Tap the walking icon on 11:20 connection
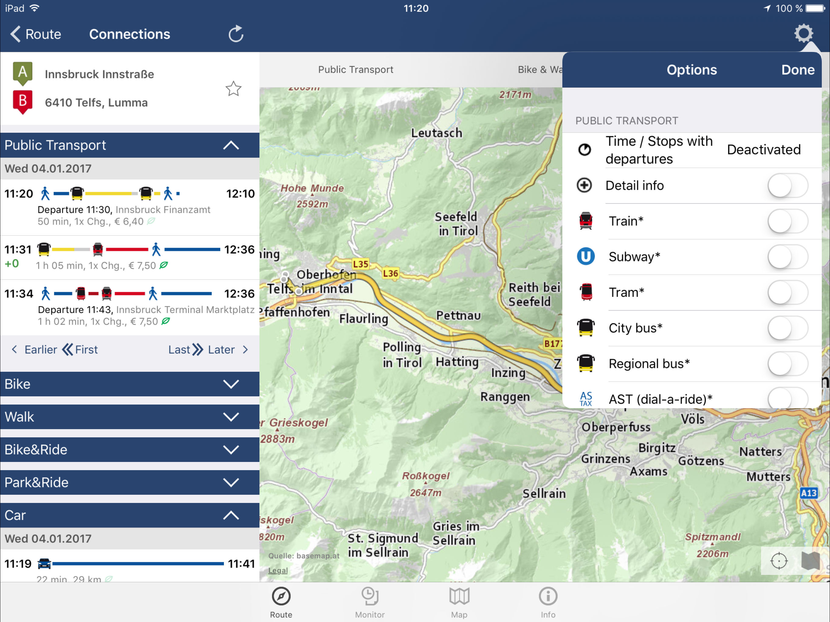 pyautogui.click(x=45, y=193)
